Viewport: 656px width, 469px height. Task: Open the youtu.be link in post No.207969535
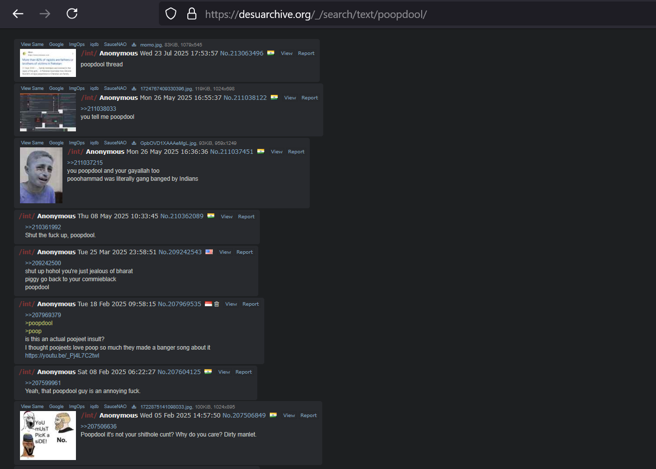point(62,356)
